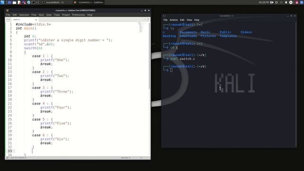304x171 pixels.
Task: Click the 06:28 PM clock in the top panel
Action: tap(264, 2)
